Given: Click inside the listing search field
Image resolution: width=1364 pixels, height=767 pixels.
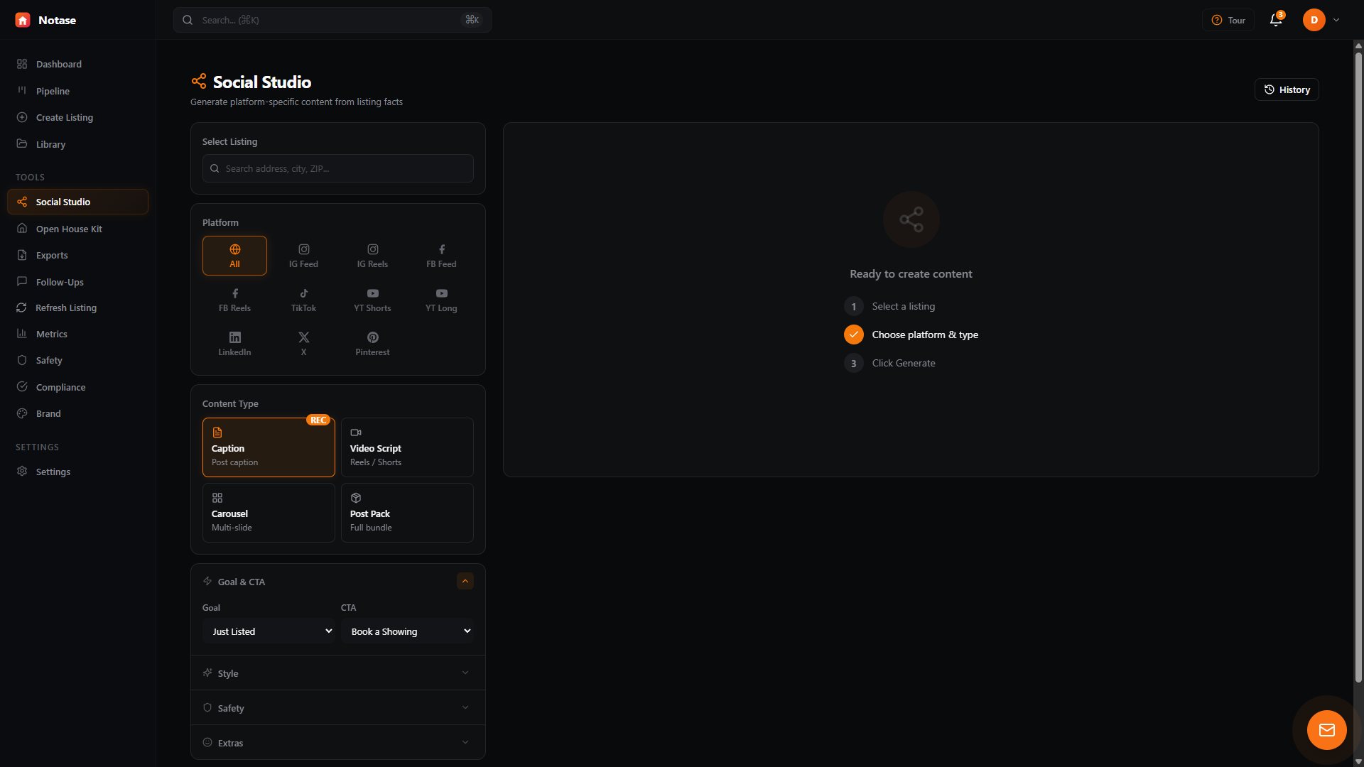Looking at the screenshot, I should 337,168.
